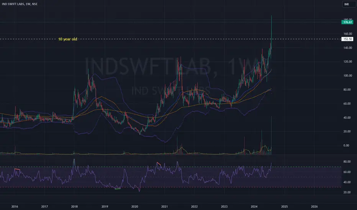
Task: Click the 2016 time axis label
Action: click(x=15, y=207)
